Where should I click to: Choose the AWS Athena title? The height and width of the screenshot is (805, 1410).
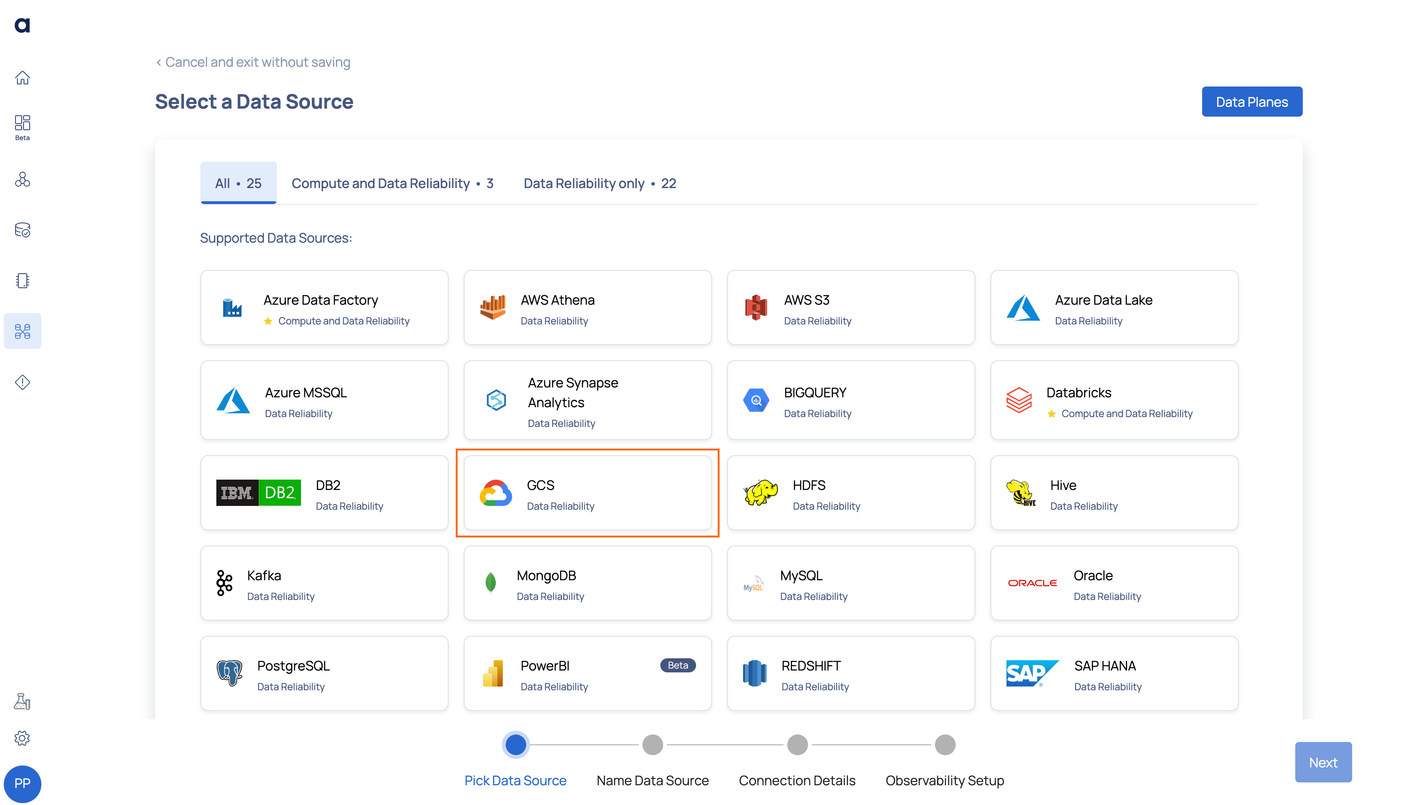[557, 300]
